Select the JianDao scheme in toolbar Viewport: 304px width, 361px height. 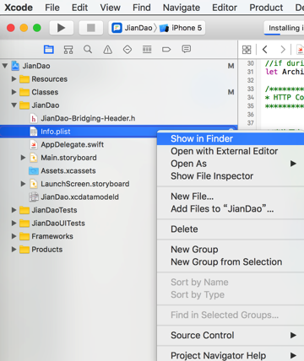(x=133, y=28)
